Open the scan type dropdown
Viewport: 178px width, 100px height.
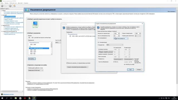click(121, 39)
